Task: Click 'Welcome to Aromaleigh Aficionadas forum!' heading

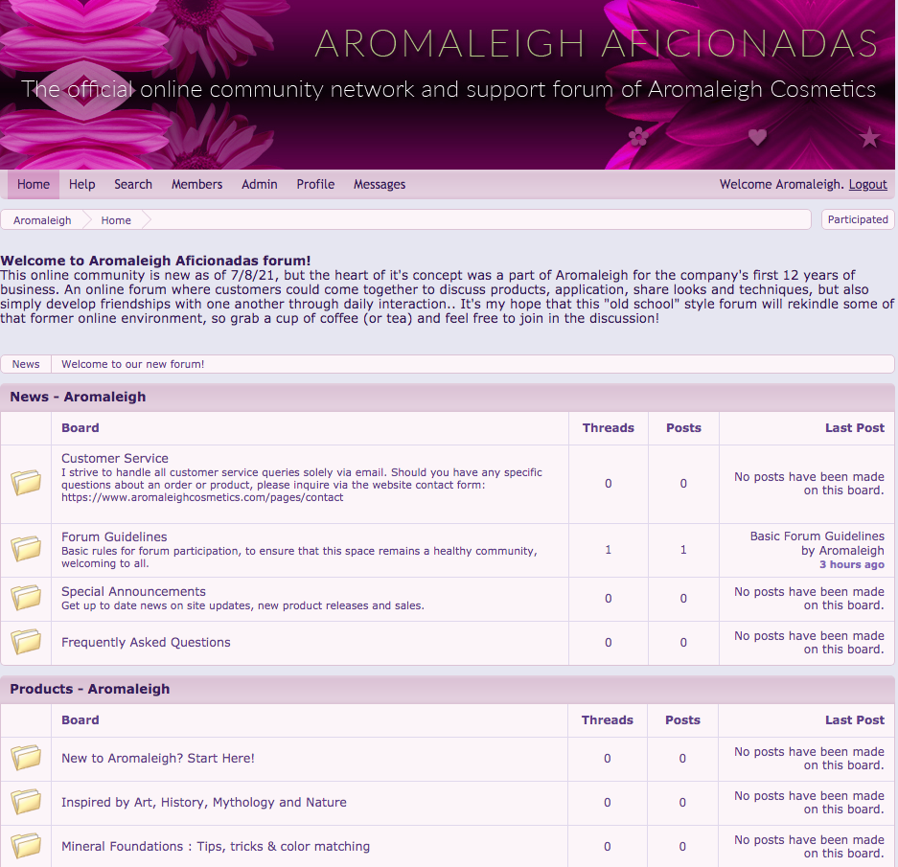Action: (x=155, y=261)
